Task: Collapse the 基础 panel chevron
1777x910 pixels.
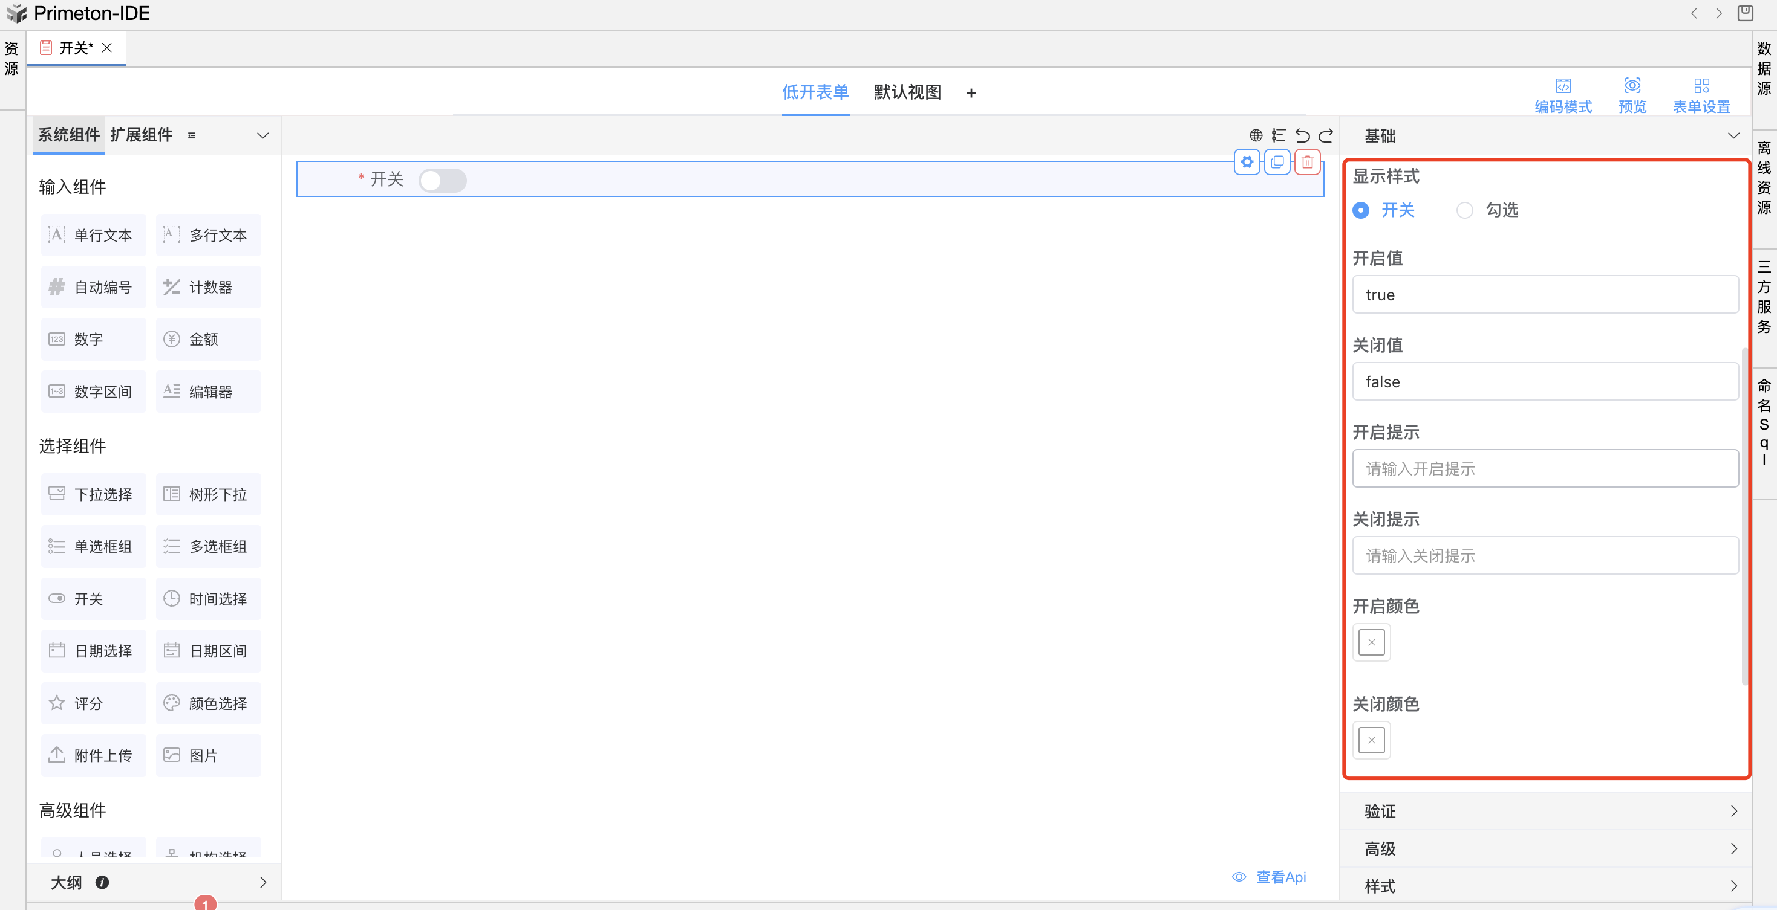Action: pos(1733,136)
